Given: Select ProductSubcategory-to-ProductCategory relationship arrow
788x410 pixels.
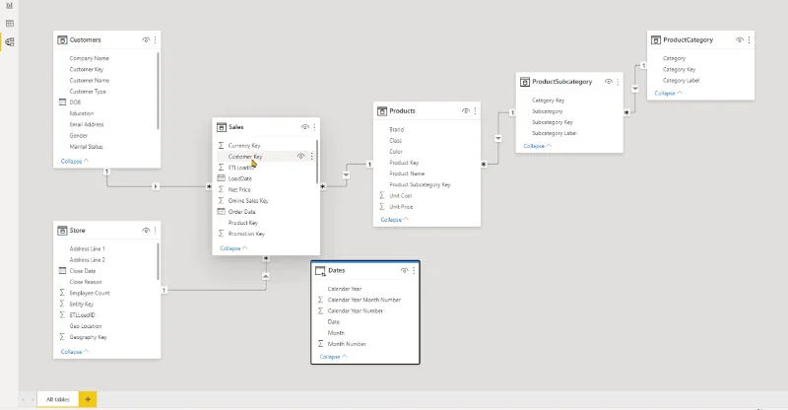Looking at the screenshot, I should 635,89.
